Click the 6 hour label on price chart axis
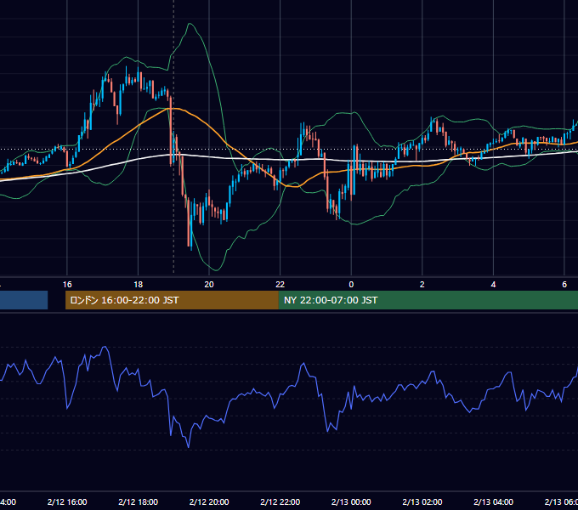This screenshot has height=510, width=578. 564,285
